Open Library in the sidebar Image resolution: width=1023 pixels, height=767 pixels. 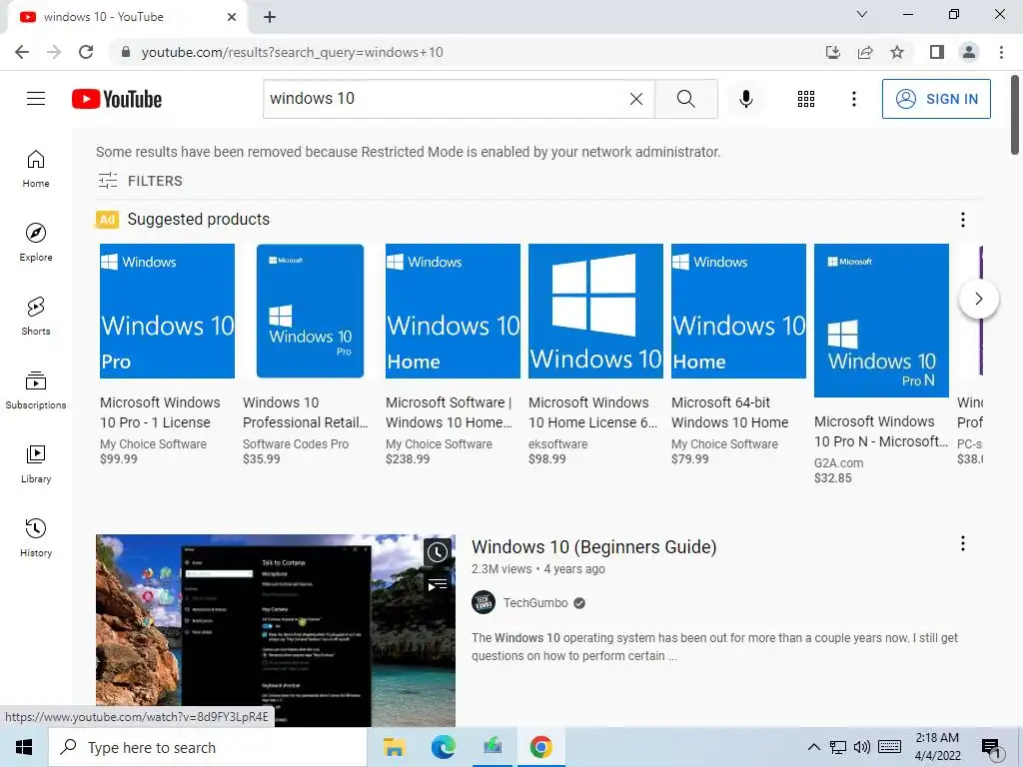point(36,463)
